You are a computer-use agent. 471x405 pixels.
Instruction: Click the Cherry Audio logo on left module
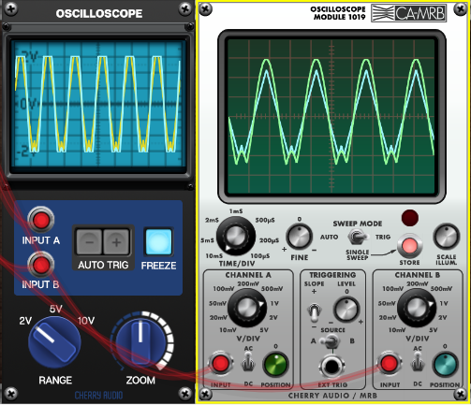point(98,396)
